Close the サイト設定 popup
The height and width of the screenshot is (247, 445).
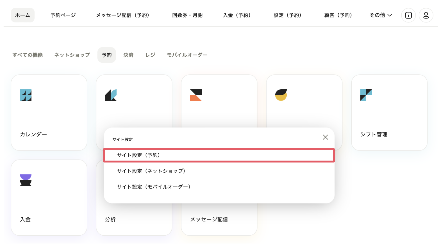(325, 137)
